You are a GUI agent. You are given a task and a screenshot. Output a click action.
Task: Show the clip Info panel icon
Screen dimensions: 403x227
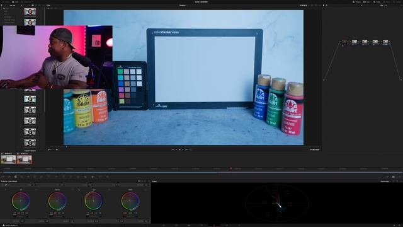(x=400, y=177)
